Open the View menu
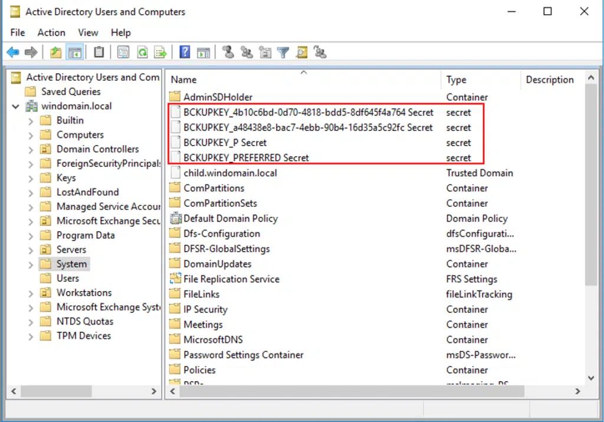604x422 pixels. coord(88,33)
